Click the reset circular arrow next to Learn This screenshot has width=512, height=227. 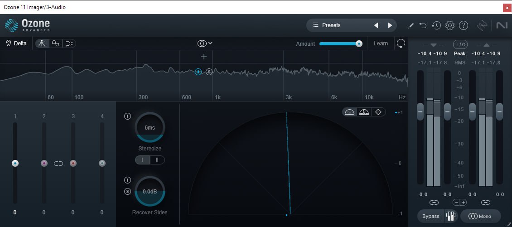[x=401, y=43]
